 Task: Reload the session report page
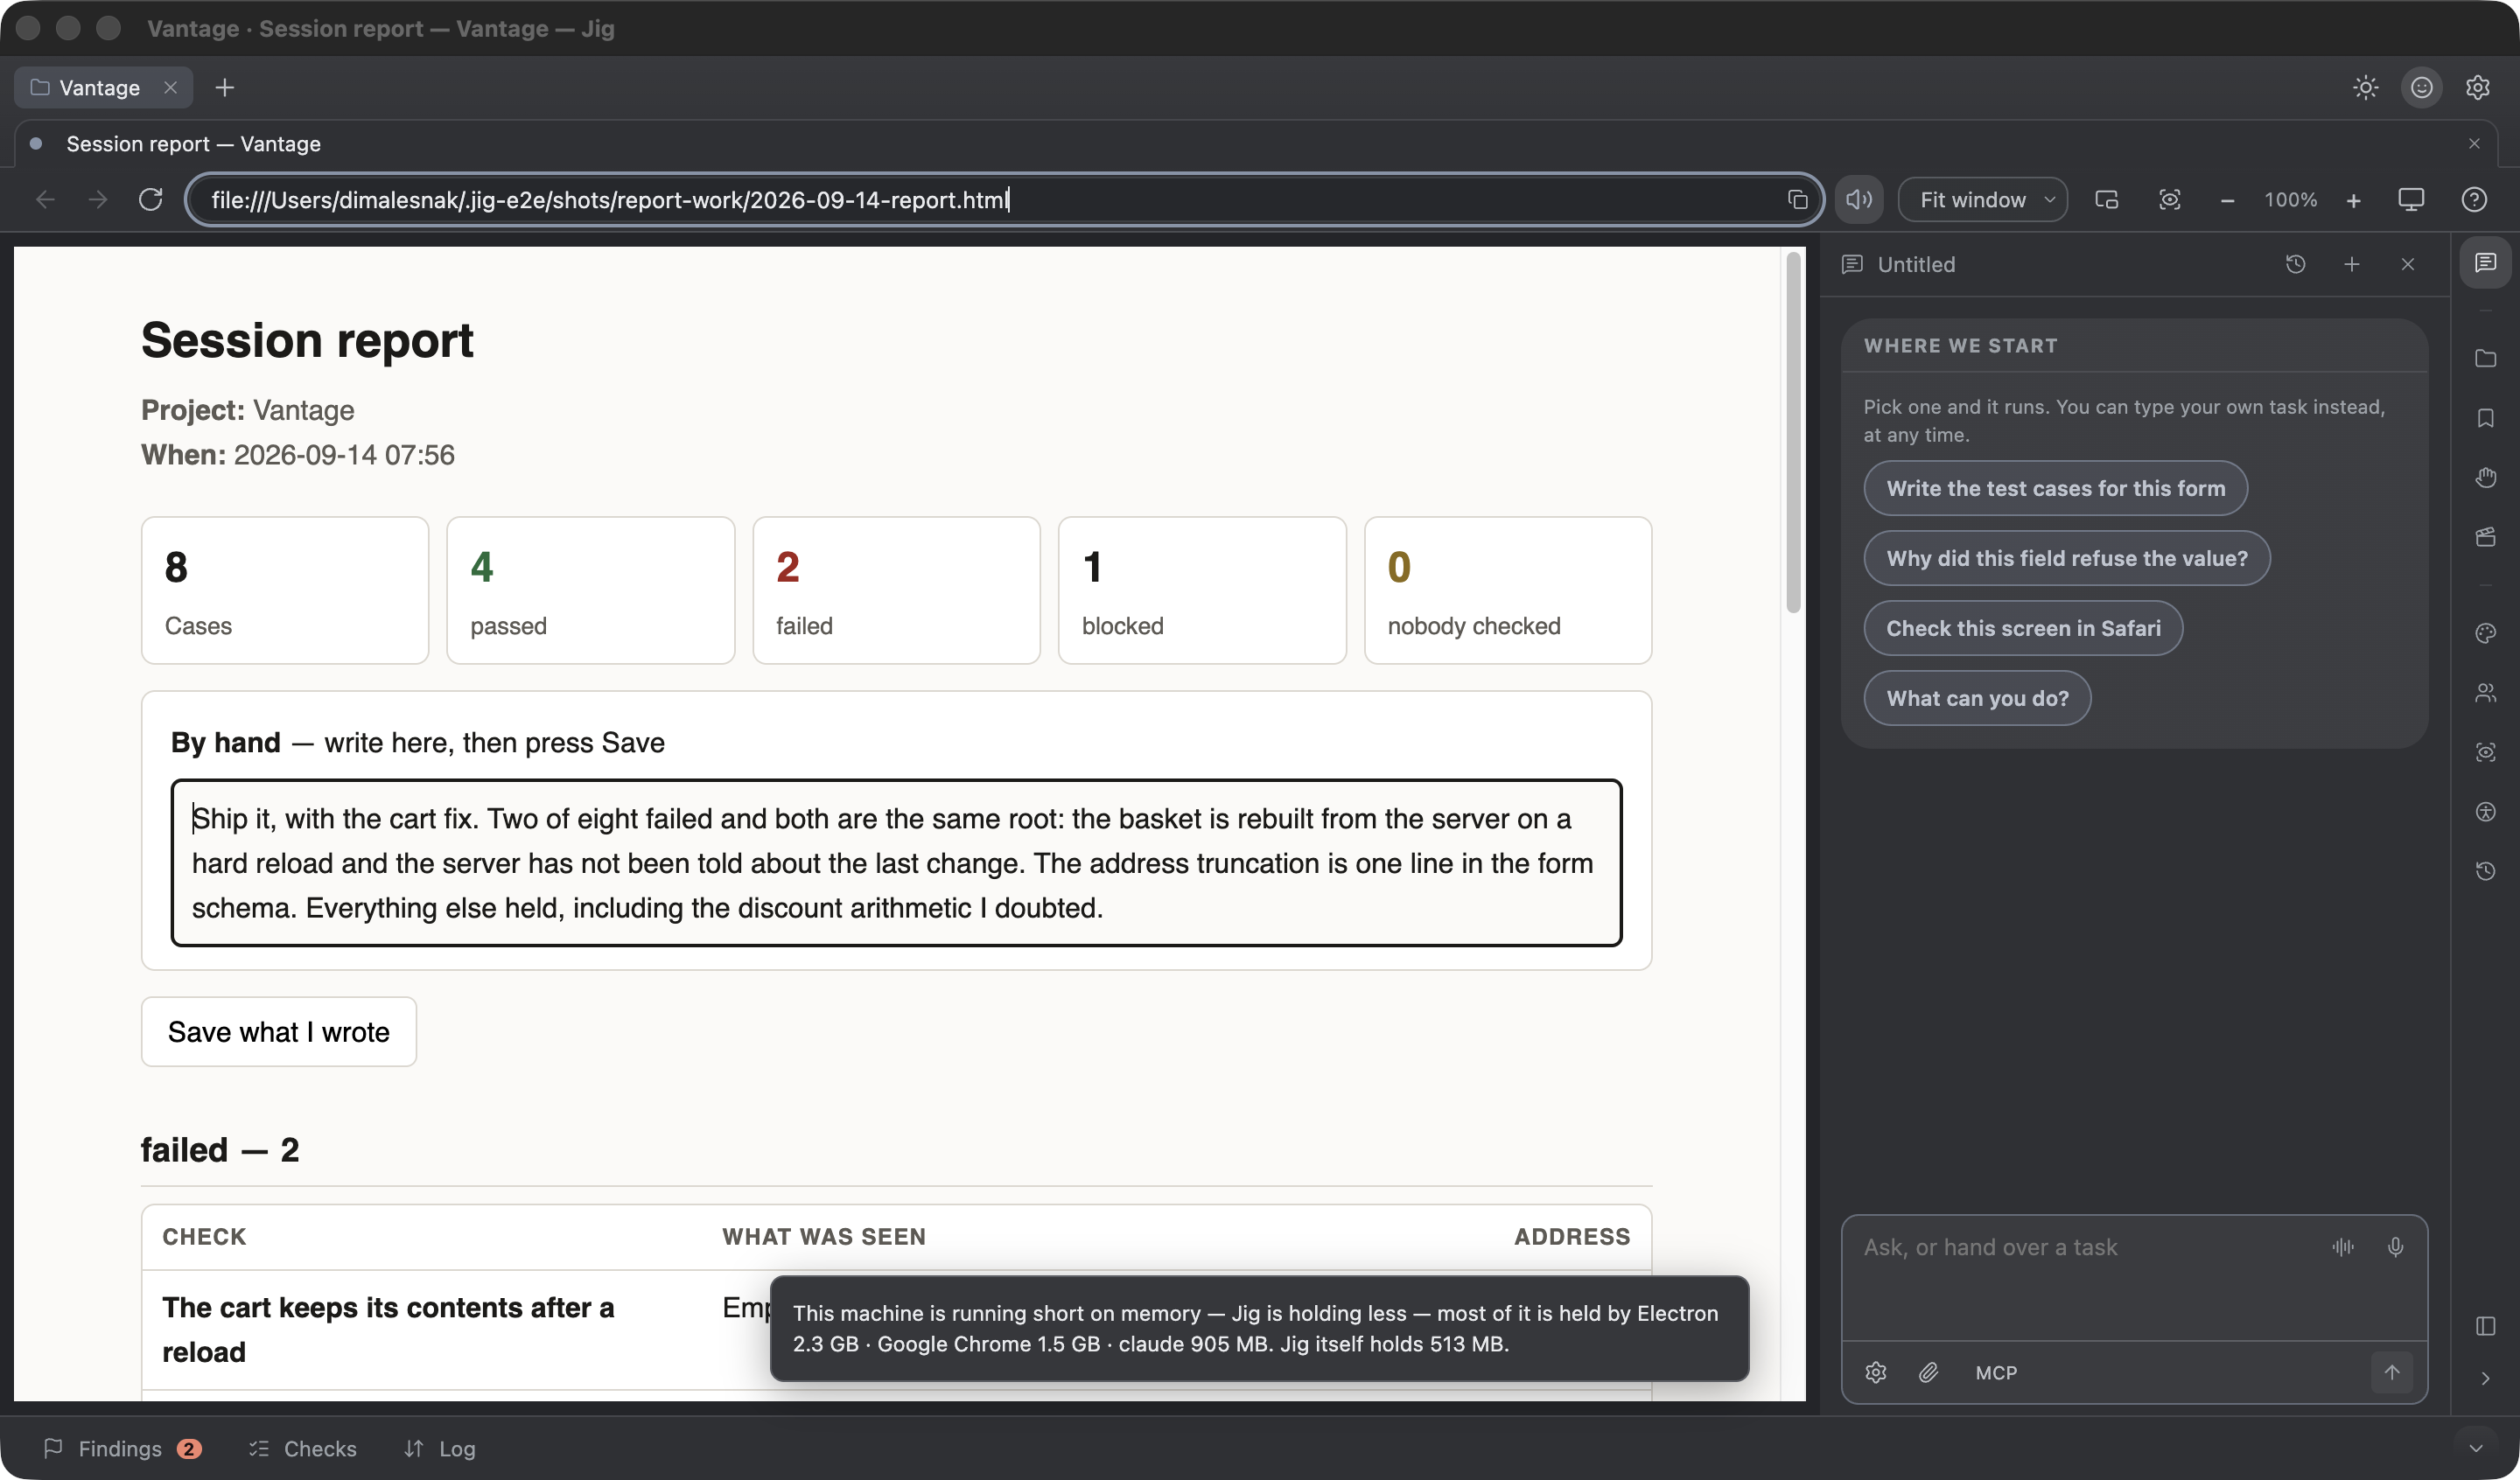[151, 200]
